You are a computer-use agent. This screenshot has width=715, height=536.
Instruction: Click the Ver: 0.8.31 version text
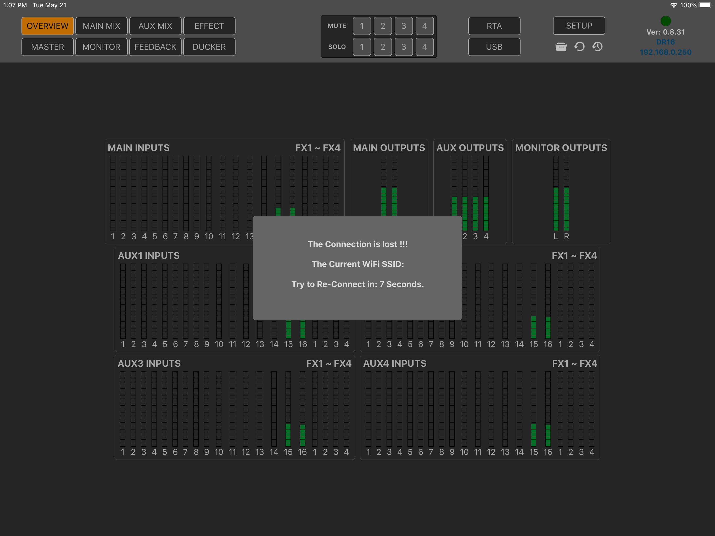click(666, 32)
